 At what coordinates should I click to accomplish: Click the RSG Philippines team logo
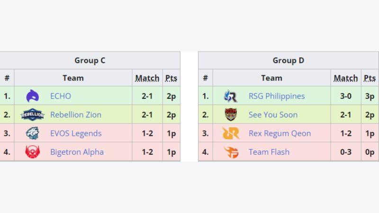(231, 96)
